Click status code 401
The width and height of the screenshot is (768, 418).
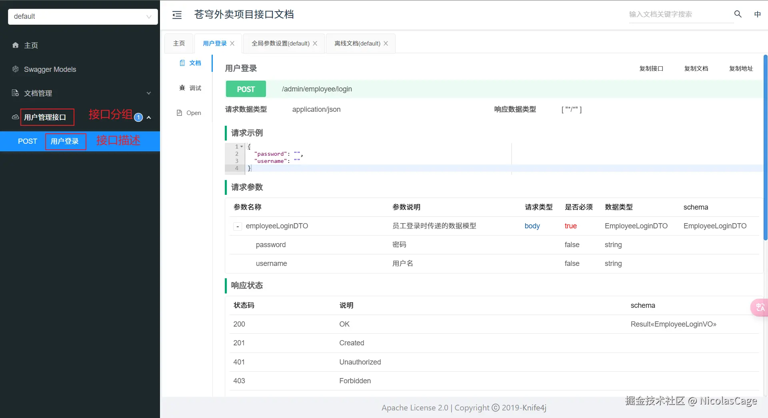[x=239, y=362]
